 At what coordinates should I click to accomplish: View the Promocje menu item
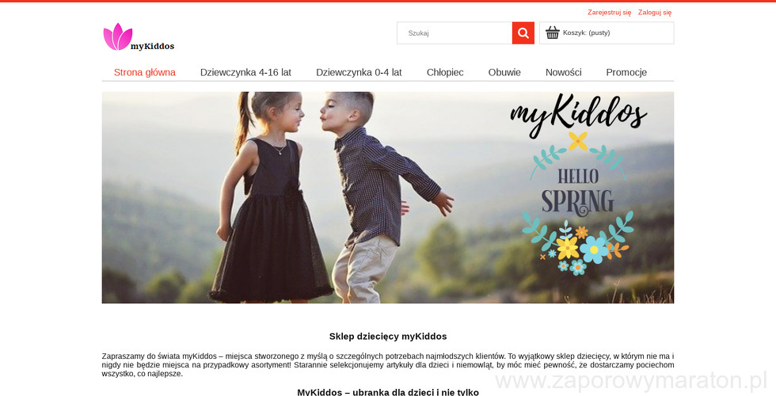point(626,72)
